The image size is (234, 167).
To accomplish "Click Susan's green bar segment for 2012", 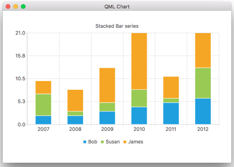I will (203, 83).
